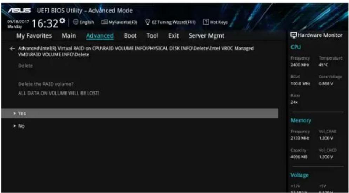Click Ratio value 24x
The image size is (349, 193).
tap(294, 102)
